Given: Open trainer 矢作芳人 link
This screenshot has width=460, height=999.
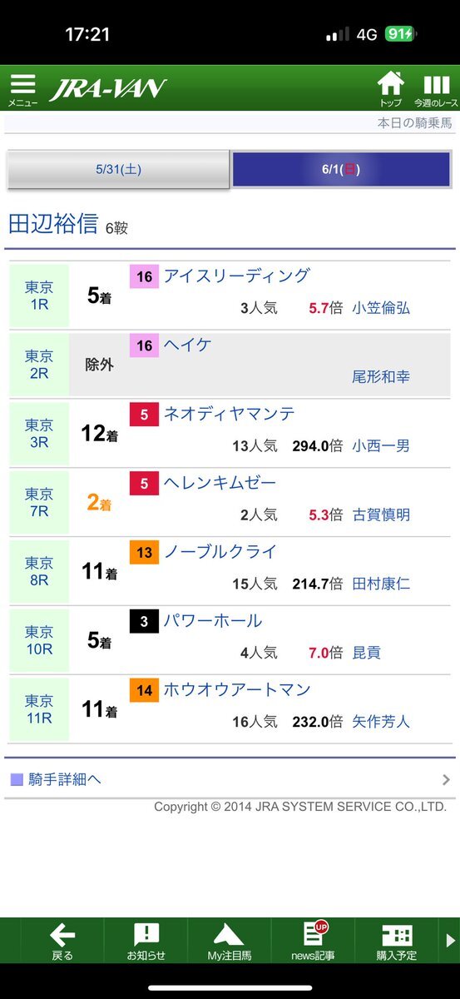Looking at the screenshot, I should point(381,722).
